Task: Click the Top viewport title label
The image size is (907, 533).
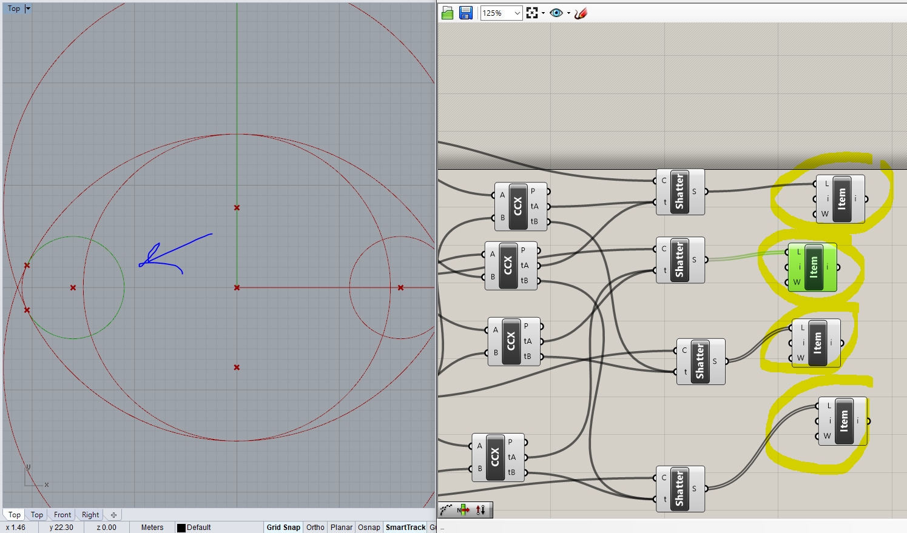Action: click(14, 8)
